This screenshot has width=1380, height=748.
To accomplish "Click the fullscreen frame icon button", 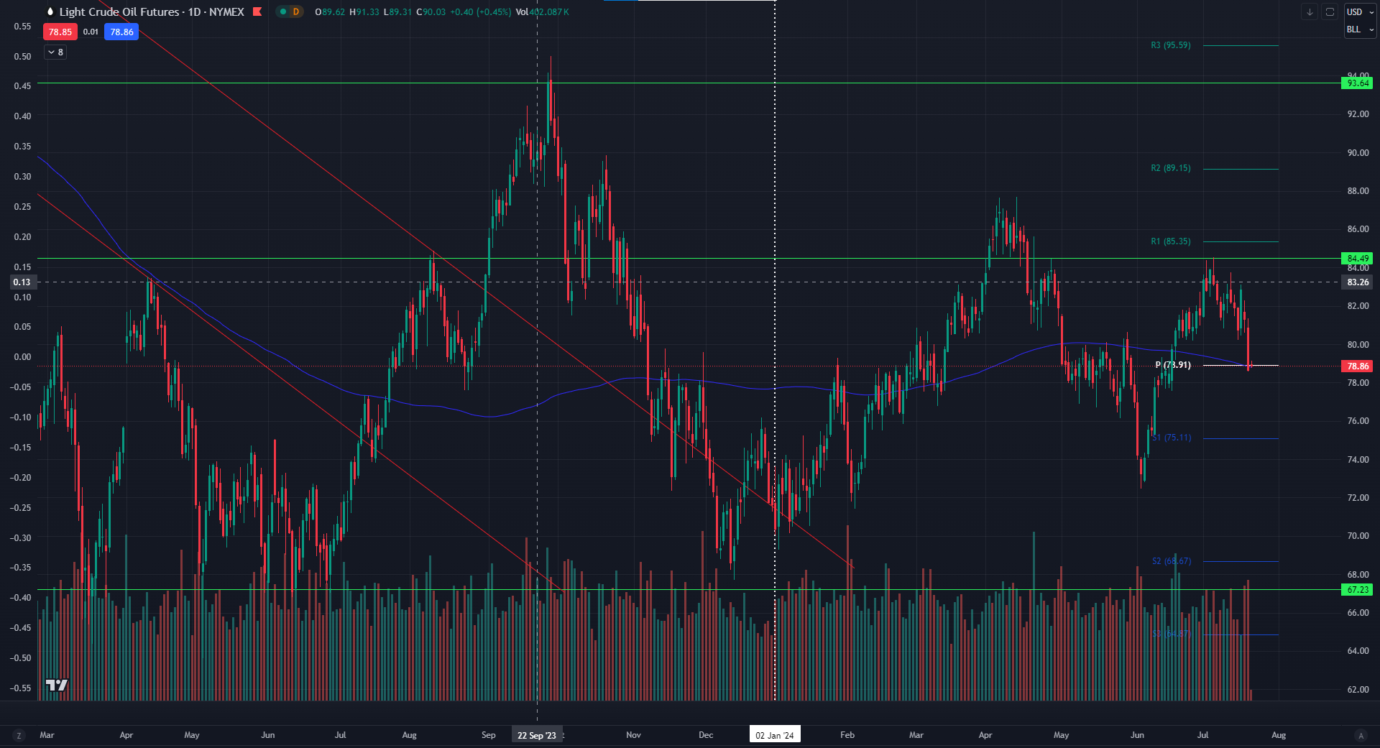I will pyautogui.click(x=1330, y=11).
